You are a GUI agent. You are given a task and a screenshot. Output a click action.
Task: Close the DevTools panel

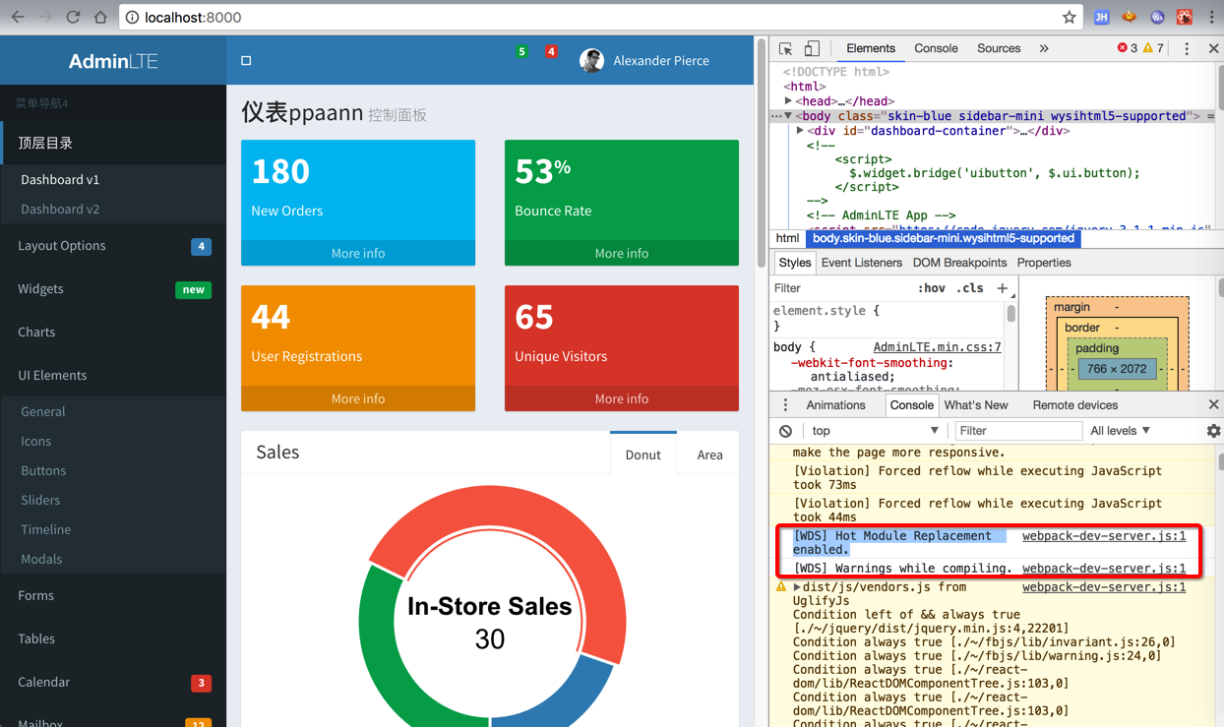click(x=1213, y=48)
